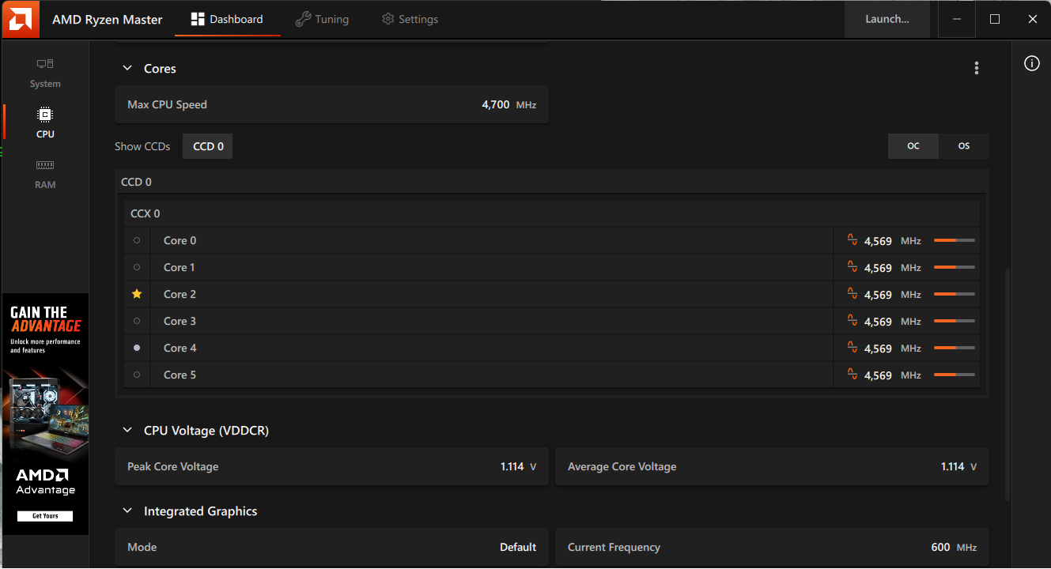This screenshot has width=1051, height=569.
Task: Click the Core 5 circle marker
Action: pos(137,375)
